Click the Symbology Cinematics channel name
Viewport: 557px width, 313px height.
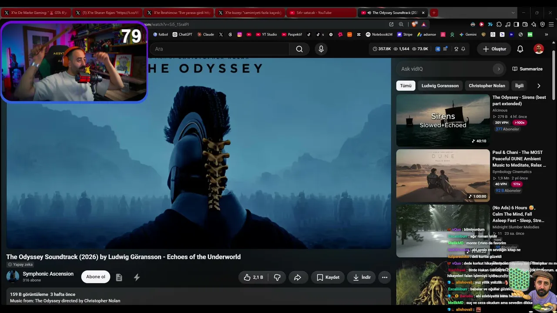point(512,172)
